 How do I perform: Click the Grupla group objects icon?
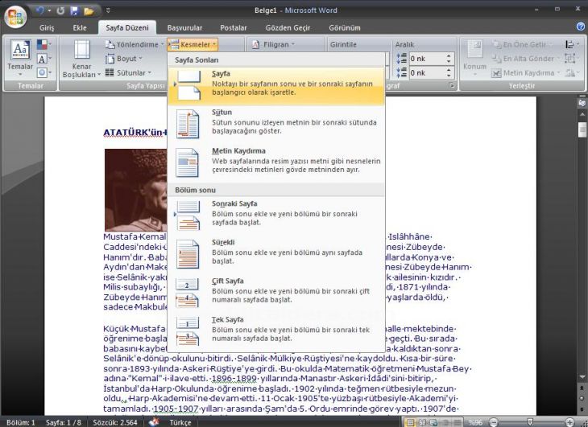click(x=570, y=59)
